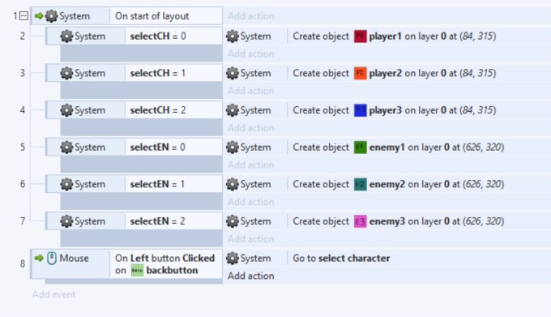This screenshot has width=551, height=317.
Task: Click Add action beside On start of layout
Action: point(251,16)
